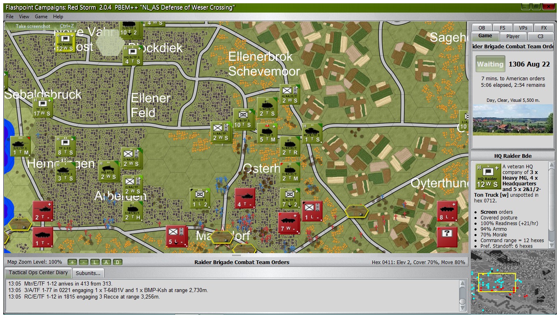Select the 3/C/TF 1 tank counter
This screenshot has width=560, height=318.
(20, 146)
